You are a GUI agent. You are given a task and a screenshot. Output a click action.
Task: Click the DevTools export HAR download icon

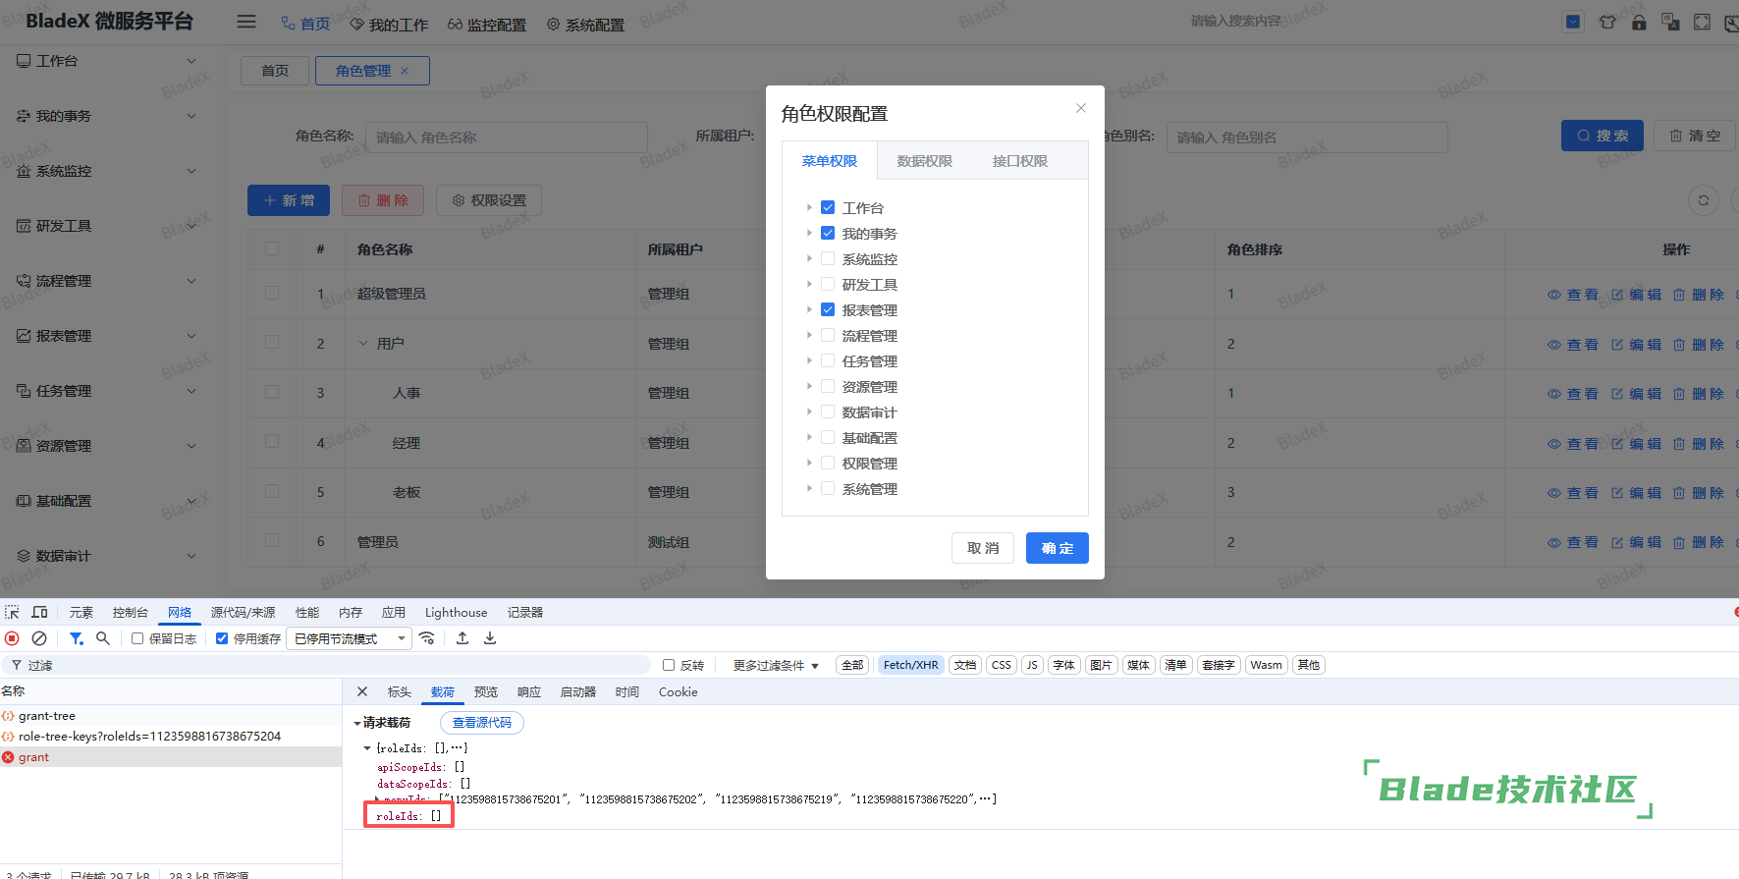pyautogui.click(x=490, y=638)
